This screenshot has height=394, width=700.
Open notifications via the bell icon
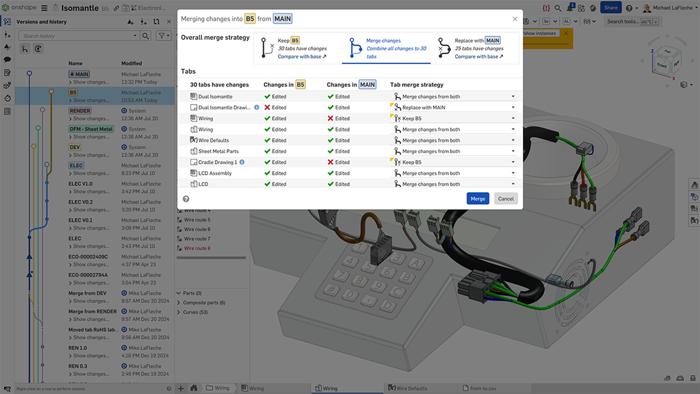pos(570,7)
